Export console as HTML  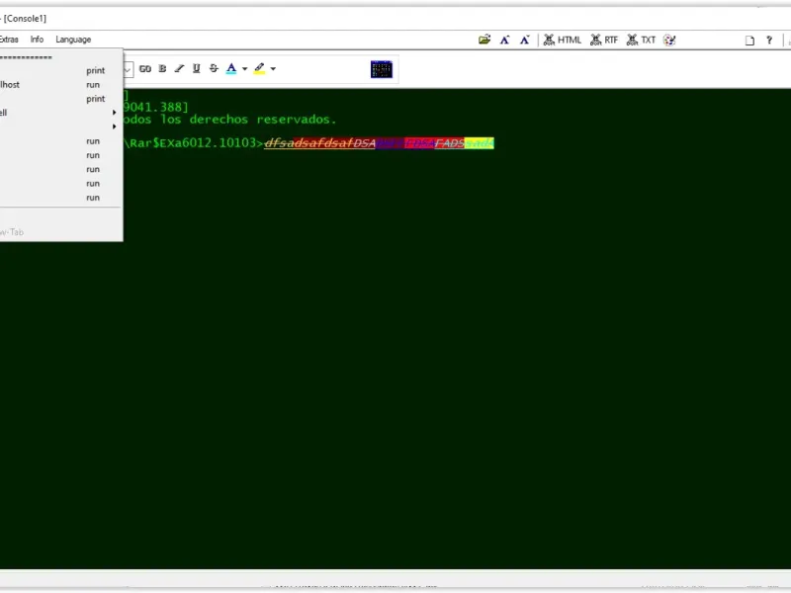[x=563, y=40]
